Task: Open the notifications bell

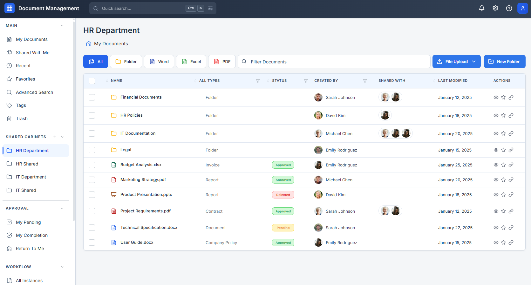Action: 482,8
